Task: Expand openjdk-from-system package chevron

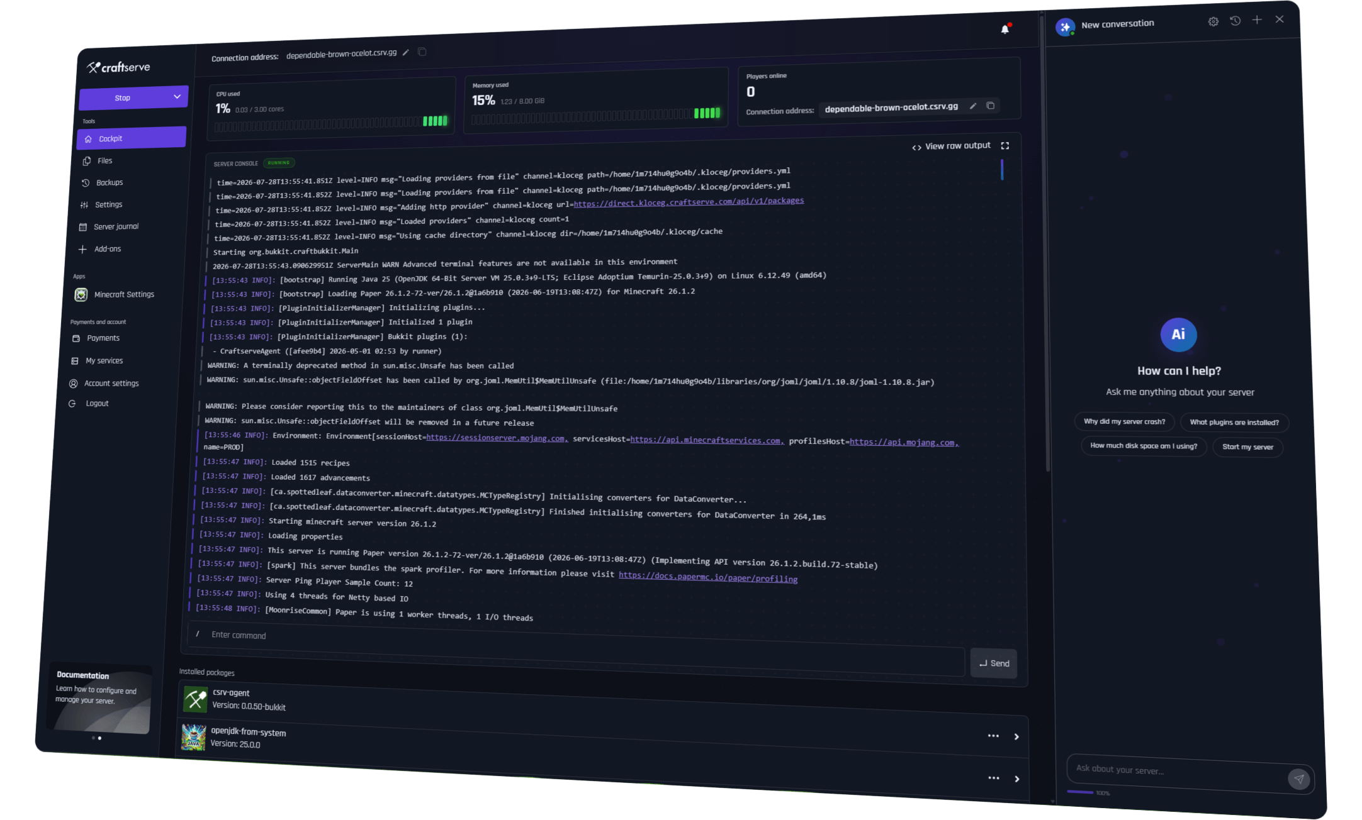Action: (1016, 736)
